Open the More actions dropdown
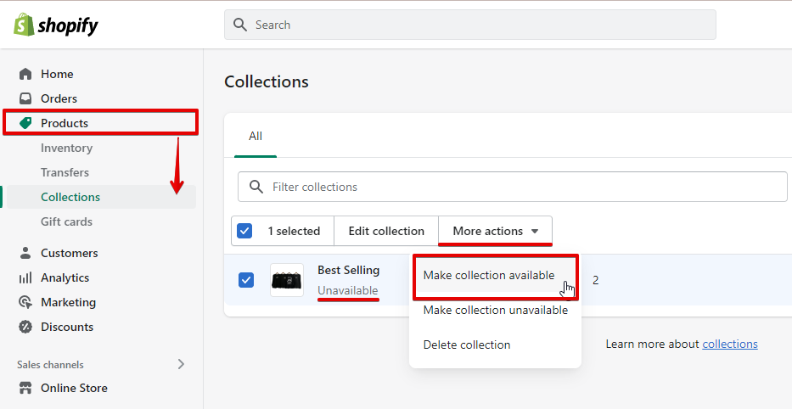Image resolution: width=792 pixels, height=409 pixels. pyautogui.click(x=495, y=231)
